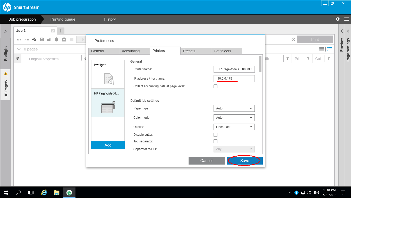Screen dimensions: 407x240
Task: Open File Explorer from the taskbar
Action: pos(57,193)
